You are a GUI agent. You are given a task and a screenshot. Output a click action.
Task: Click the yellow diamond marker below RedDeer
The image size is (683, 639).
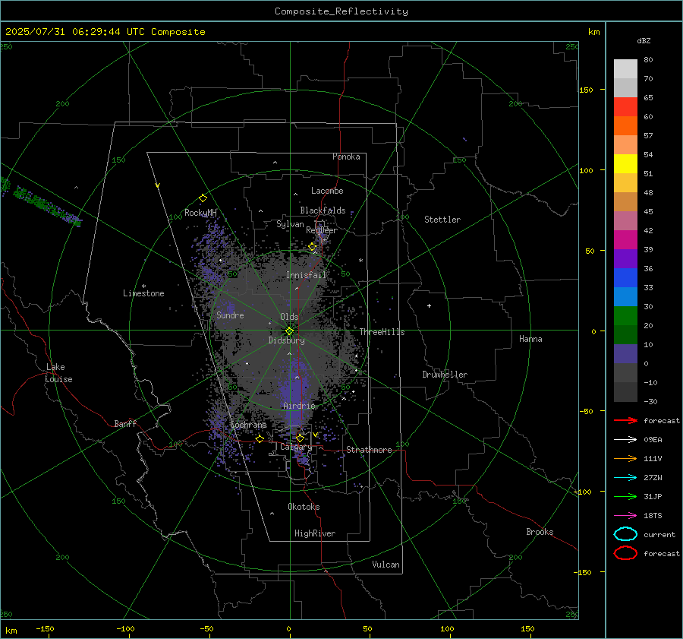pos(313,247)
